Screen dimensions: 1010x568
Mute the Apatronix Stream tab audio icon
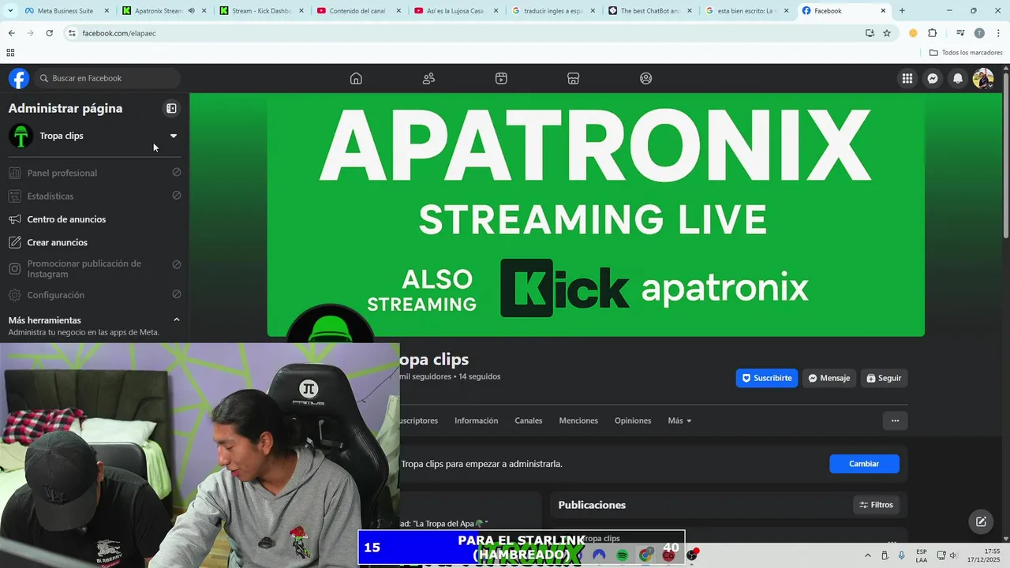click(191, 11)
